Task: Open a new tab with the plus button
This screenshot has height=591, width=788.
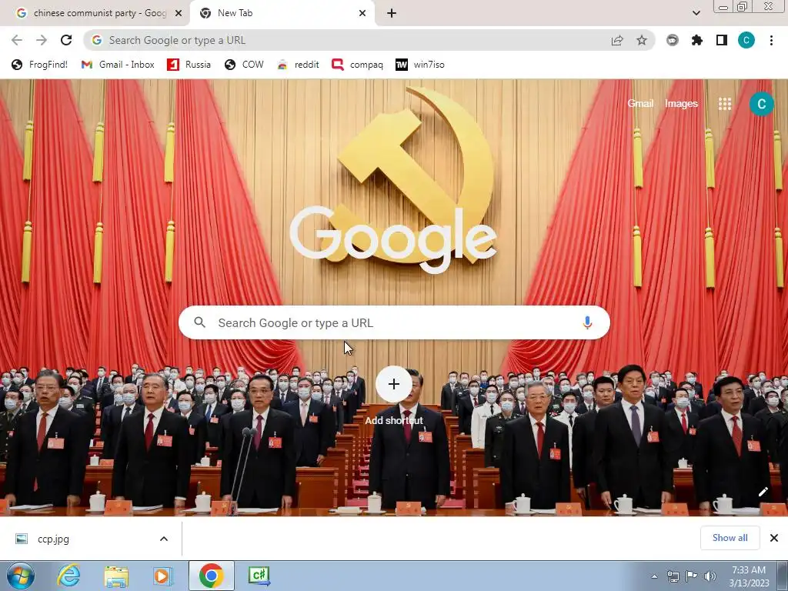Action: click(x=392, y=14)
